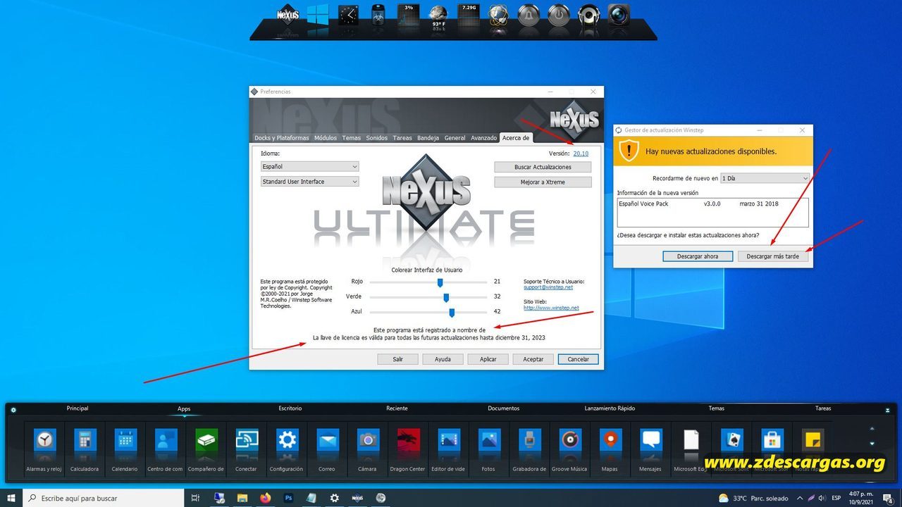Open Correo mail app in shelf
The image size is (902, 507).
[x=327, y=448]
